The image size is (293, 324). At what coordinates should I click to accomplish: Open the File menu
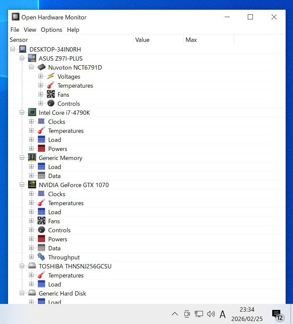point(15,30)
